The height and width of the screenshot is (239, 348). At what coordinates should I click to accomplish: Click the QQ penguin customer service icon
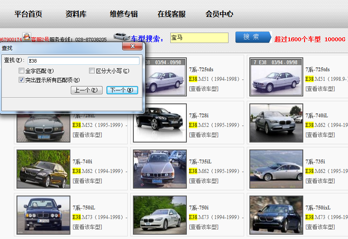pos(27,37)
